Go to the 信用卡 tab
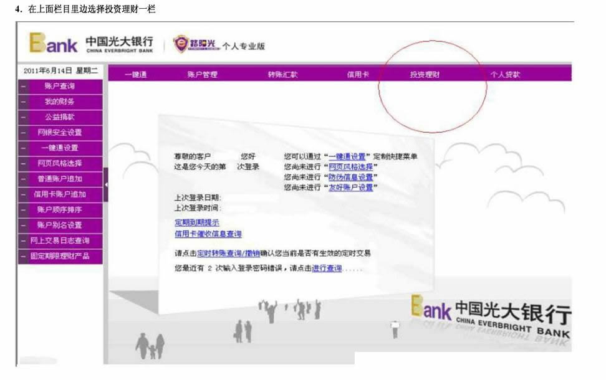Viewport: 606px width, 380px height. [x=358, y=74]
